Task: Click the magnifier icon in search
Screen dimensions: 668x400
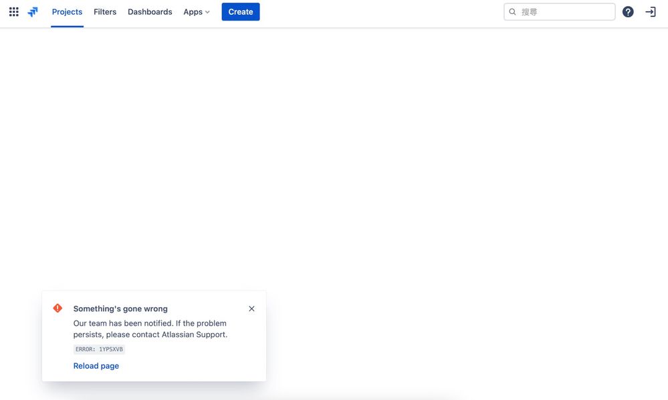Action: tap(512, 12)
